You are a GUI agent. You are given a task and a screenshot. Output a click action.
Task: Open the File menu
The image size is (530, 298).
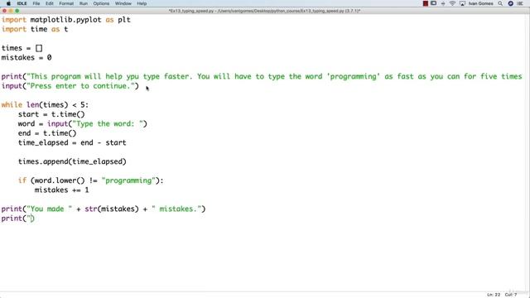[x=36, y=3]
